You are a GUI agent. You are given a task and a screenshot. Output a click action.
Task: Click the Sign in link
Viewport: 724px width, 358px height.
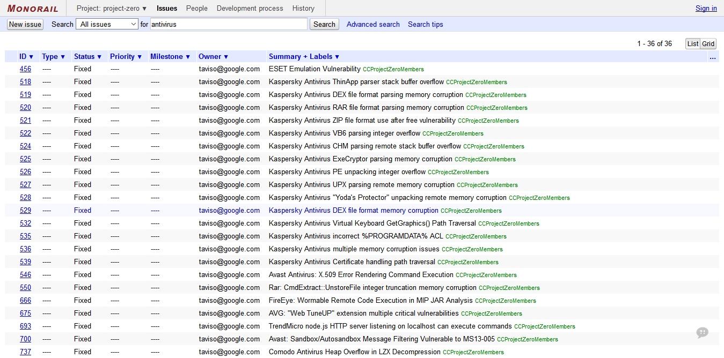click(706, 9)
